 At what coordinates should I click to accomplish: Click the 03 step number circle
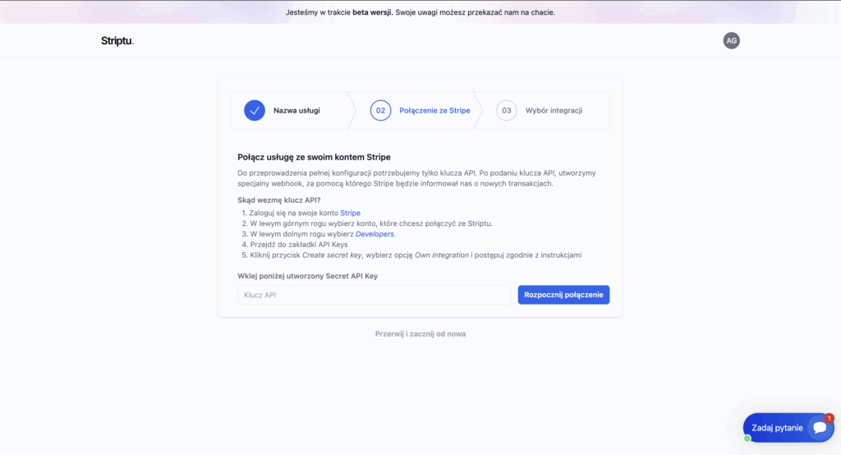tap(506, 111)
